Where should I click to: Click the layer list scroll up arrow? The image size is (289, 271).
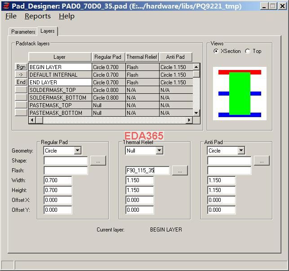pyautogui.click(x=196, y=67)
